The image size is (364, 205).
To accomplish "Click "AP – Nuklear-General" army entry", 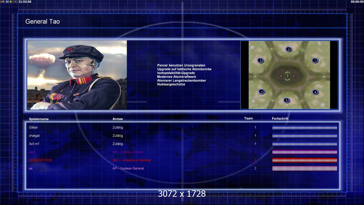I will [x=128, y=168].
